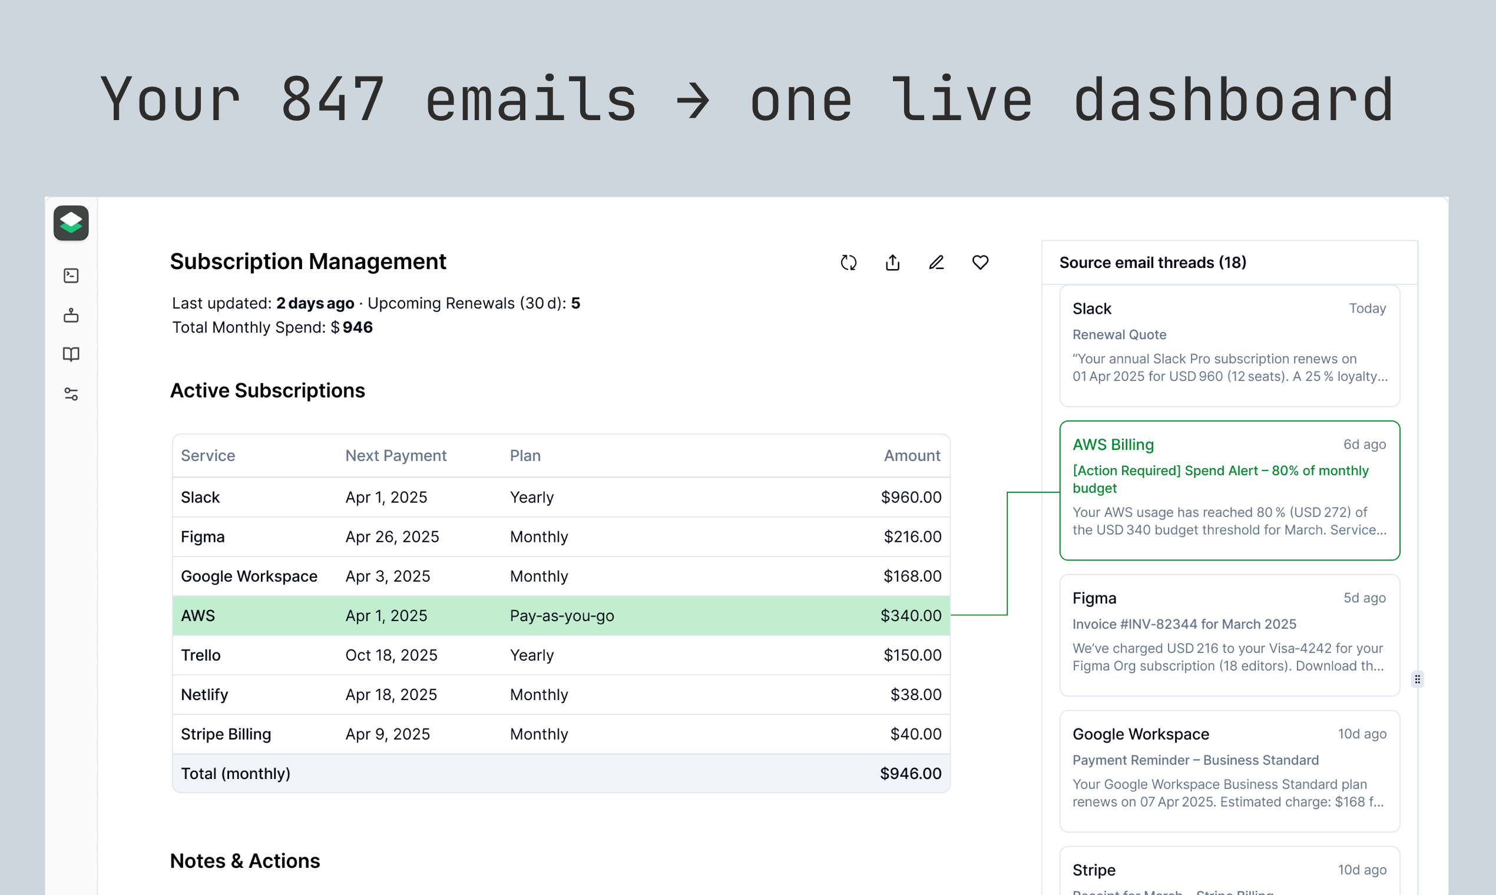This screenshot has height=895, width=1496.
Task: Click the bot assistant sidebar icon
Action: pyautogui.click(x=71, y=315)
